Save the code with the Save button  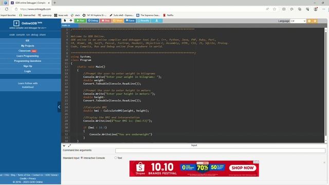pyautogui.click(x=130, y=21)
